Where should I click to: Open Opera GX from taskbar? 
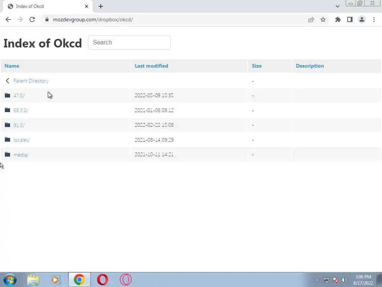pyautogui.click(x=126, y=280)
